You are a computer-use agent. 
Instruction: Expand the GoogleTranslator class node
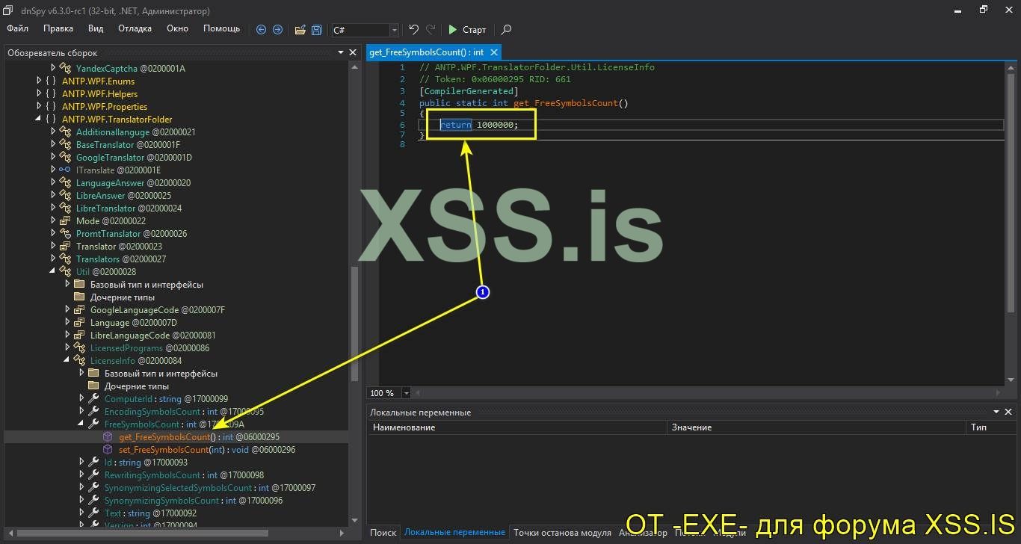(53, 158)
